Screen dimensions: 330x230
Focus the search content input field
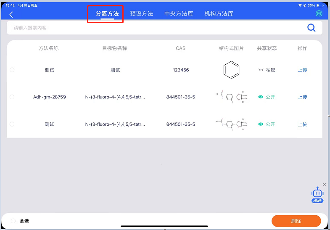click(x=156, y=28)
